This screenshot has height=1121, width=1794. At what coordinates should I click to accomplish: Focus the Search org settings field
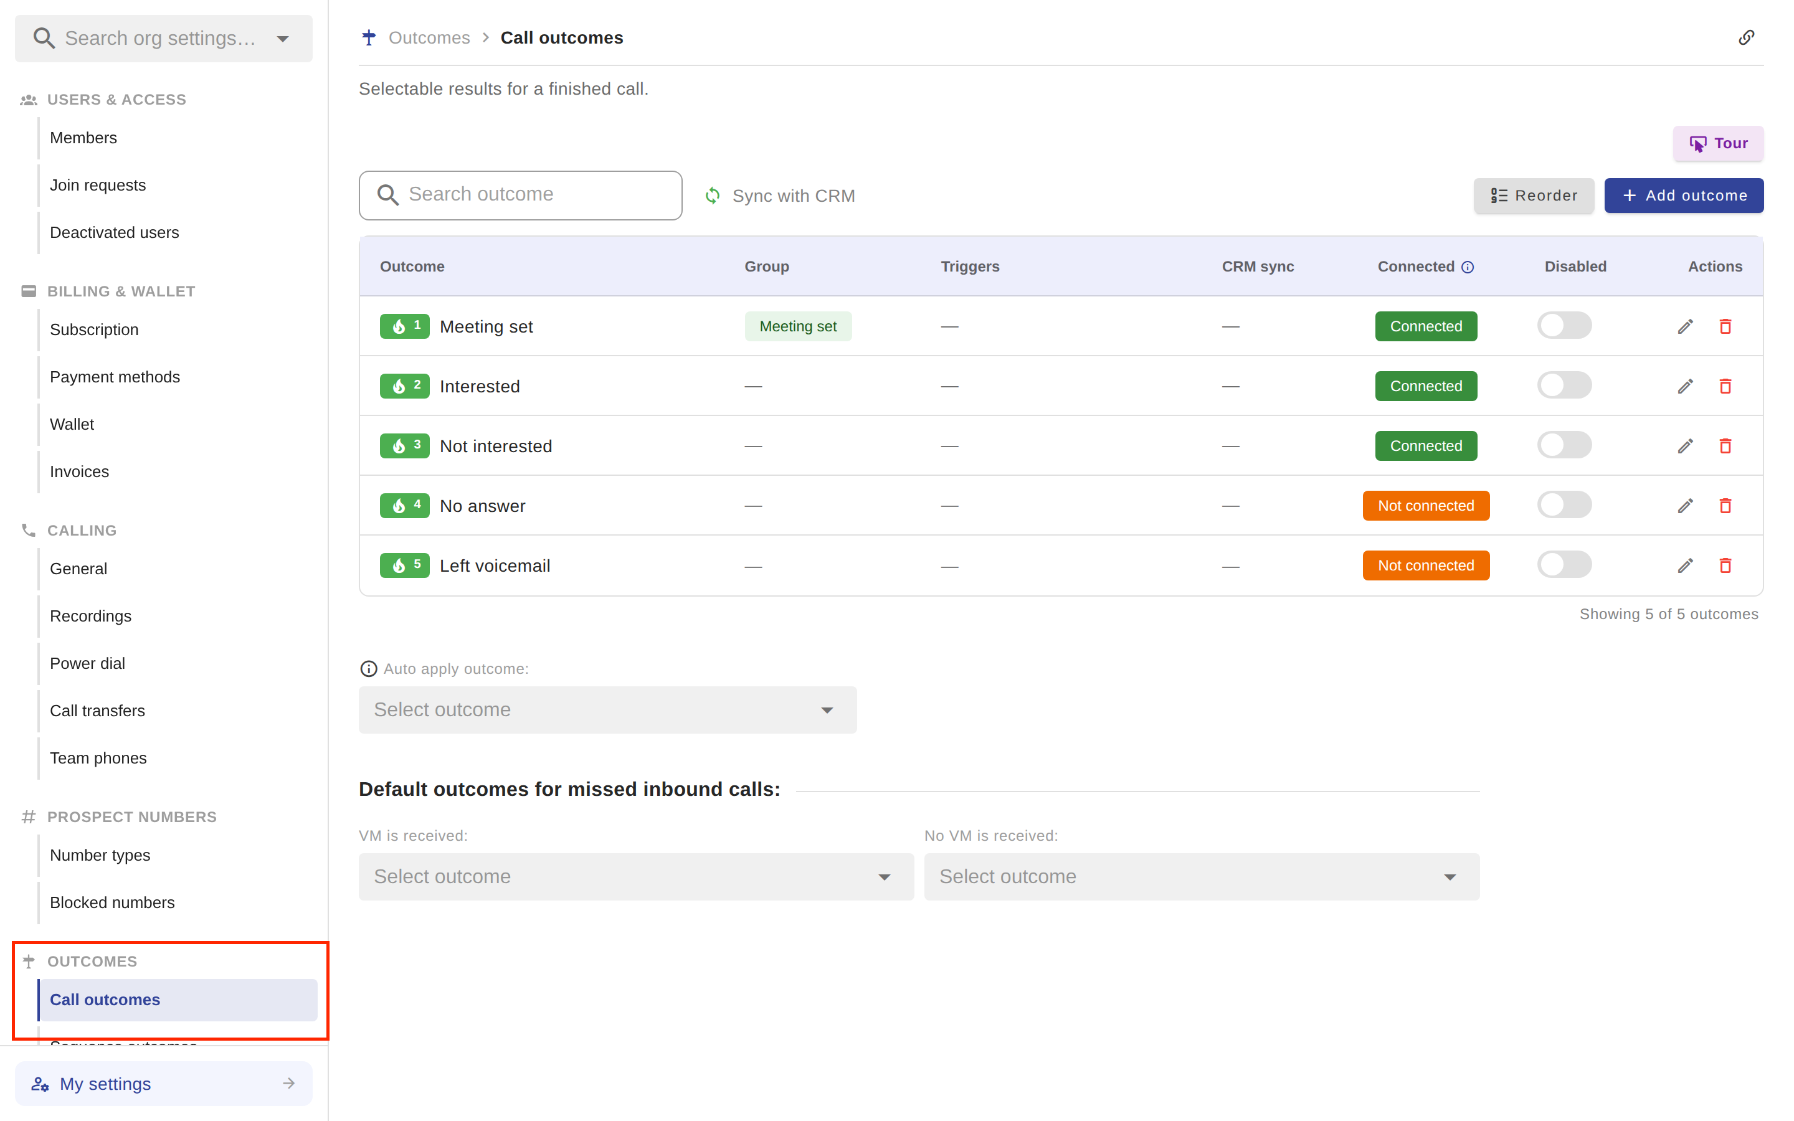[x=164, y=39]
